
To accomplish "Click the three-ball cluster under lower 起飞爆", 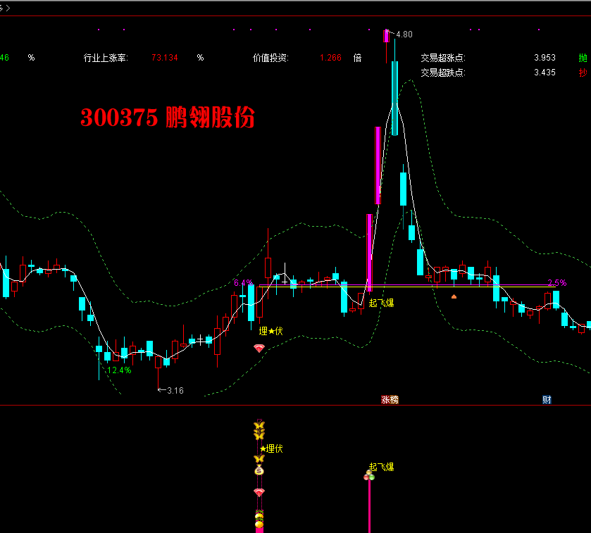I will point(368,477).
